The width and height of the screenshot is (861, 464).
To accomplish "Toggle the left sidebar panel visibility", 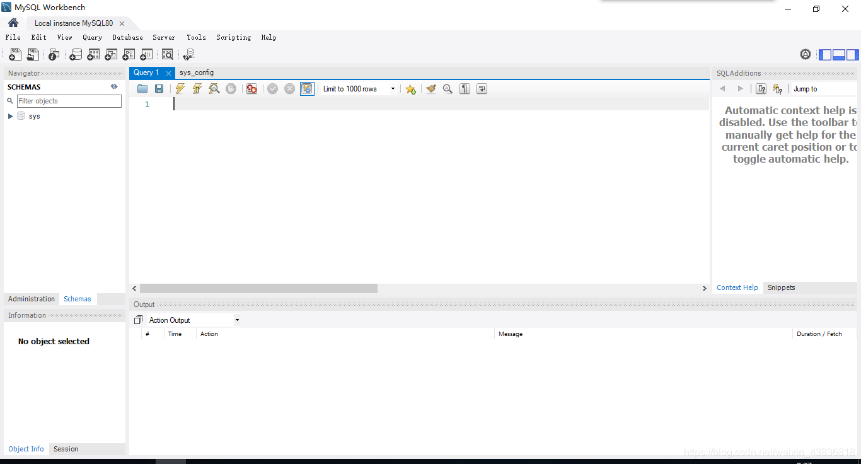I will coord(825,54).
